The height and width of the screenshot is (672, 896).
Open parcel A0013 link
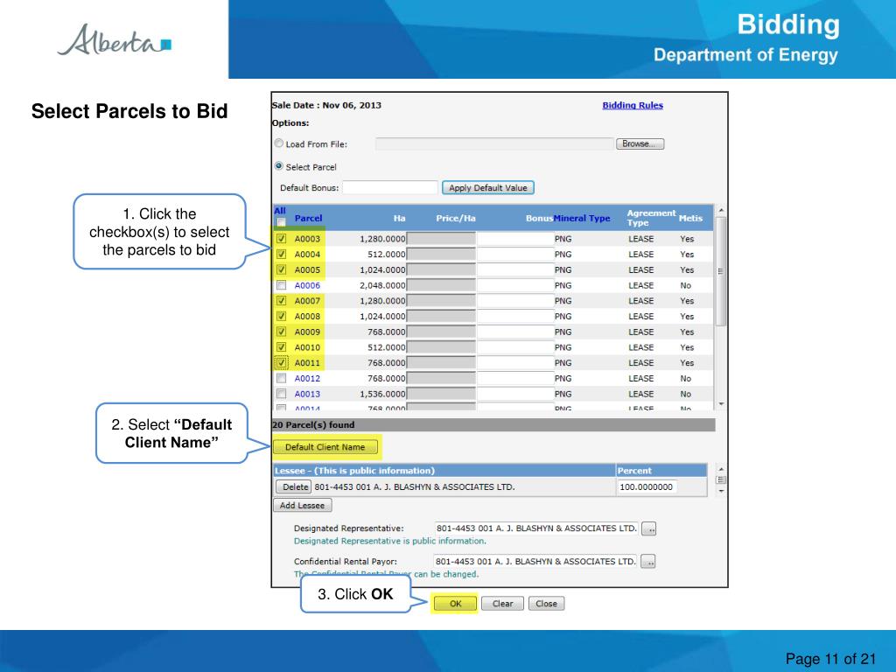pos(307,394)
